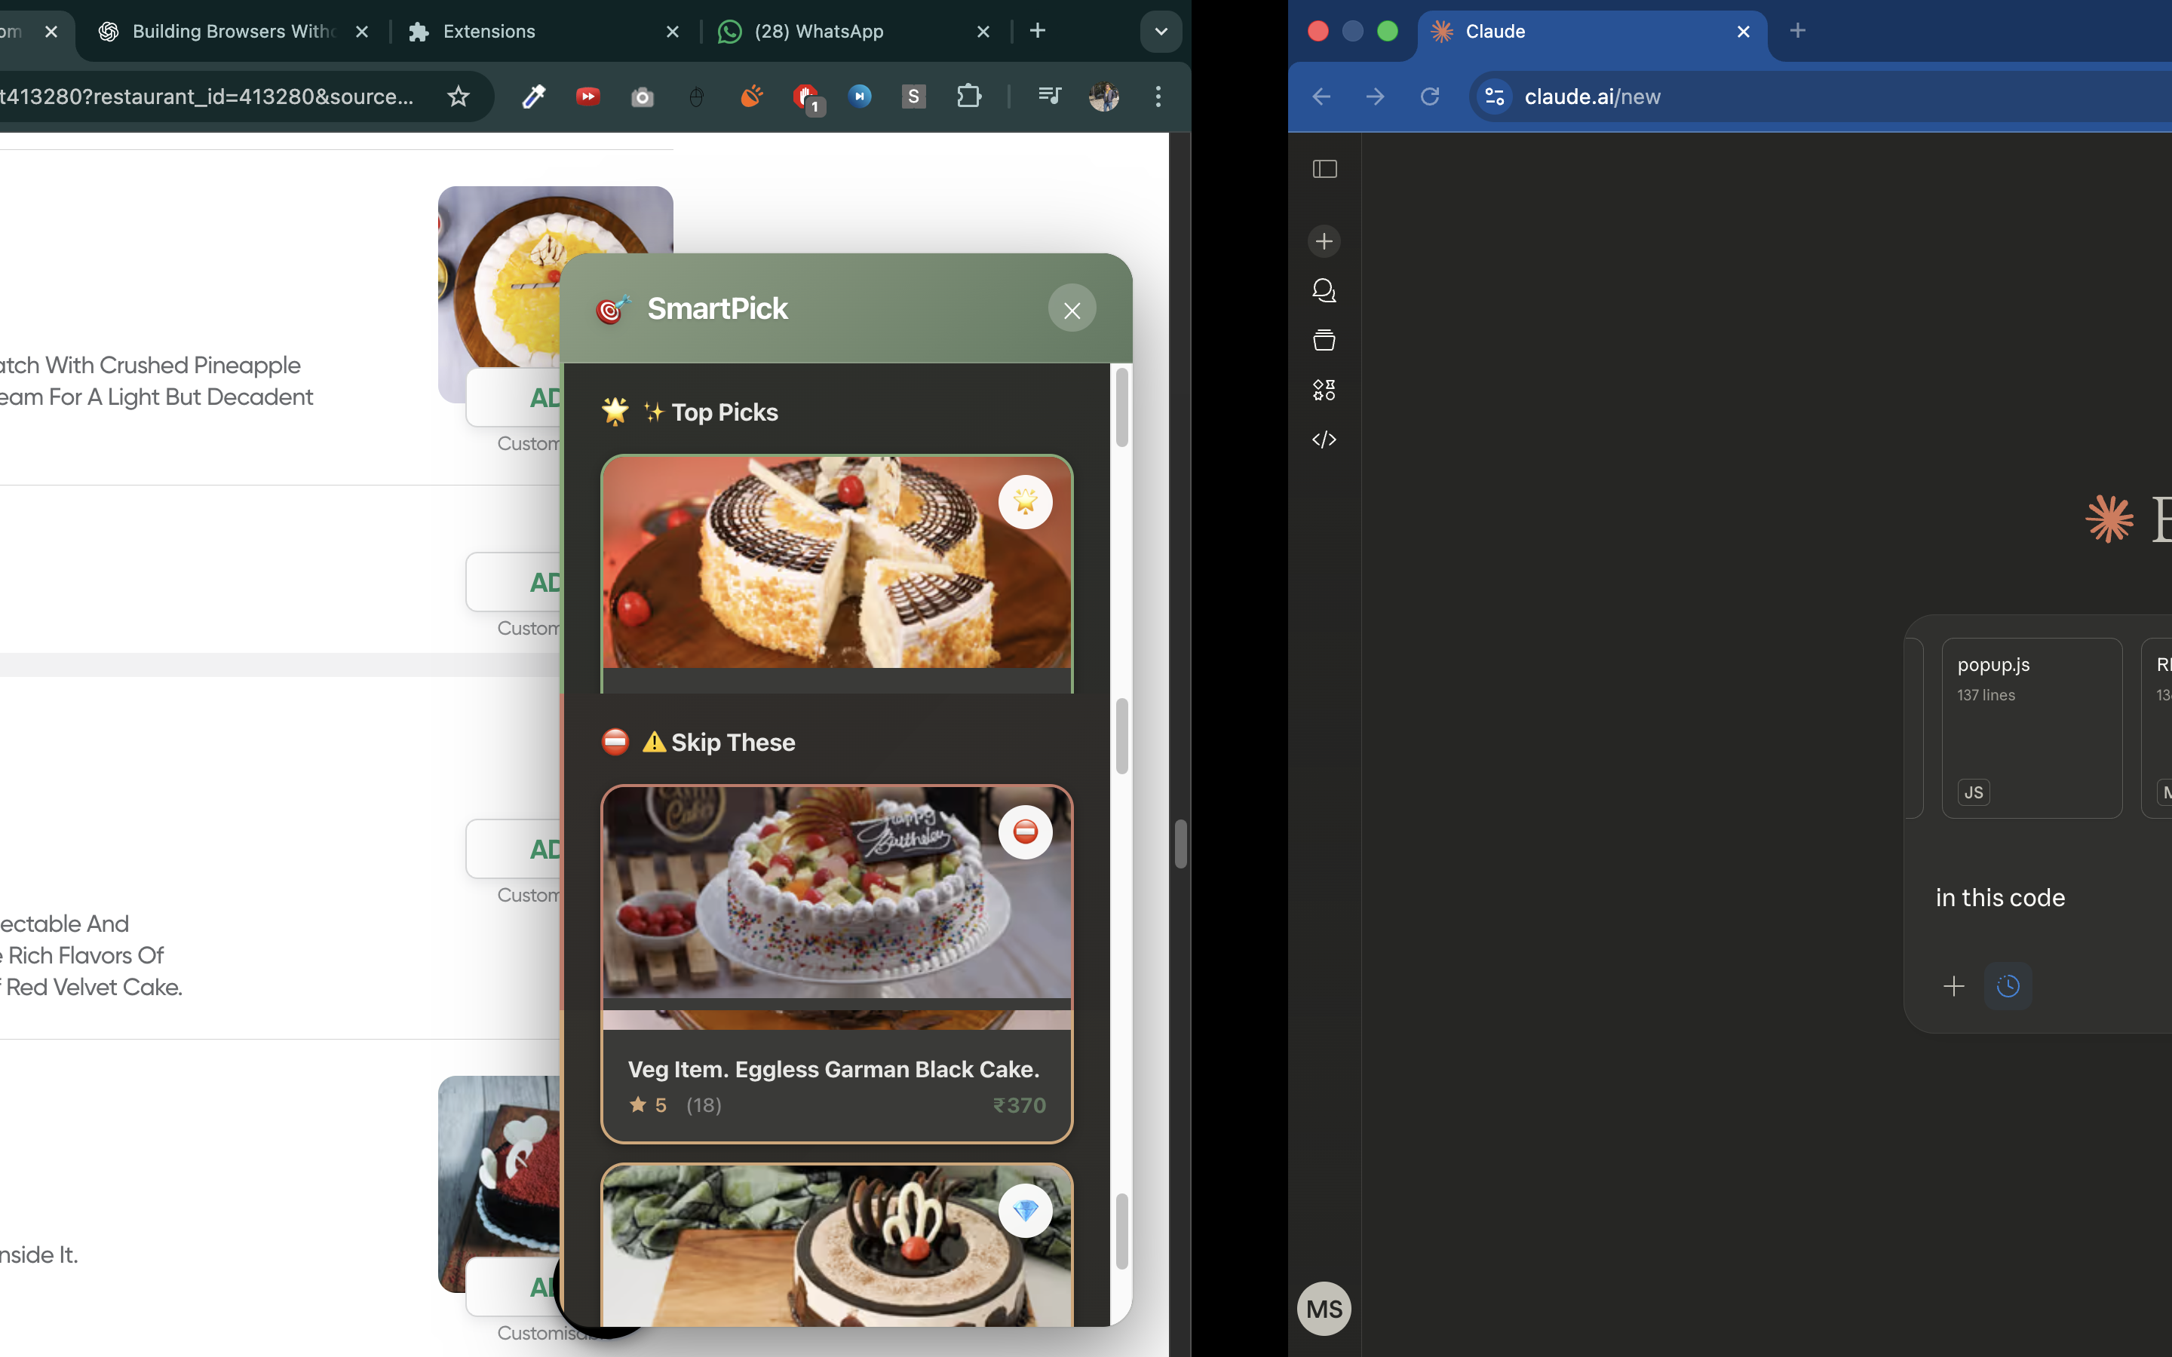Close the SmartPick popup panel
The height and width of the screenshot is (1357, 2172).
click(1072, 310)
